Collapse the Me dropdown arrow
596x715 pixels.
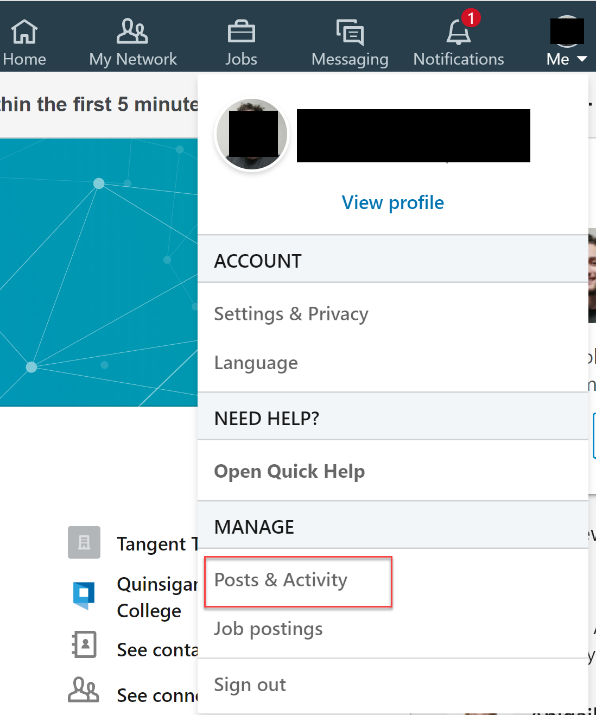pos(582,59)
